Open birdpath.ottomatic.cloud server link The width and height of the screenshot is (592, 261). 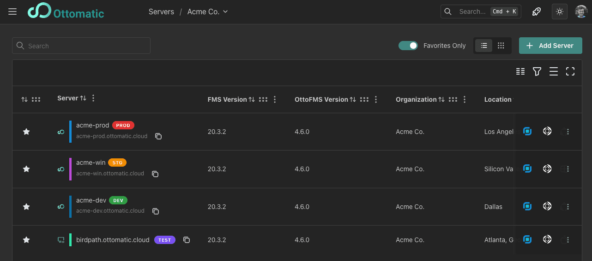click(x=113, y=240)
